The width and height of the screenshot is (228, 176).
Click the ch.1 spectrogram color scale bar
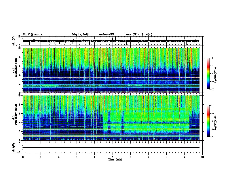tap(208, 74)
